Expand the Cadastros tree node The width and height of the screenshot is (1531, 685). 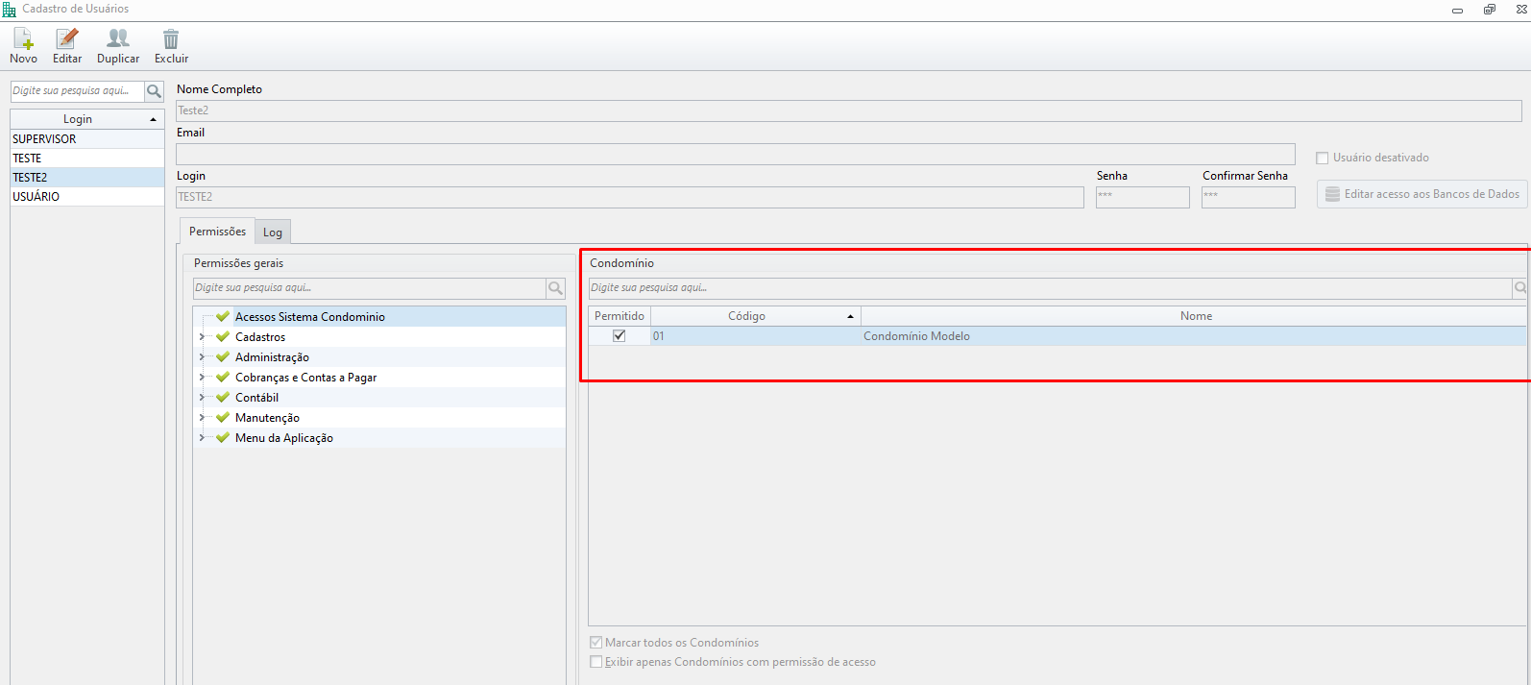[x=202, y=337]
